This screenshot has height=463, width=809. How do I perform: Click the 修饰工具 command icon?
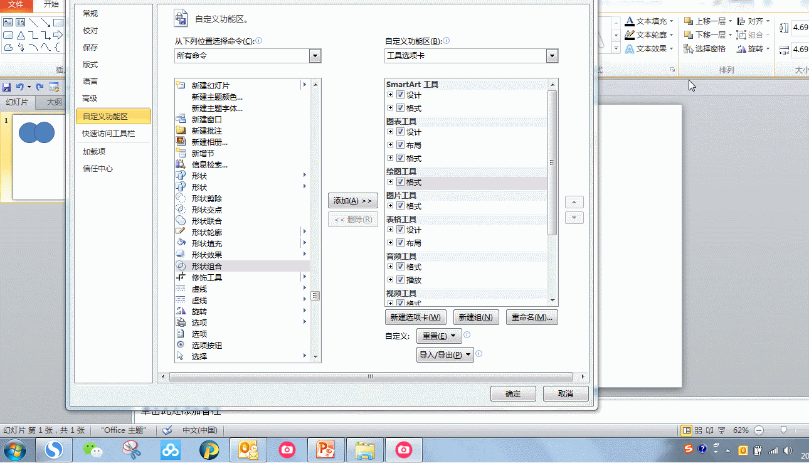coord(181,277)
